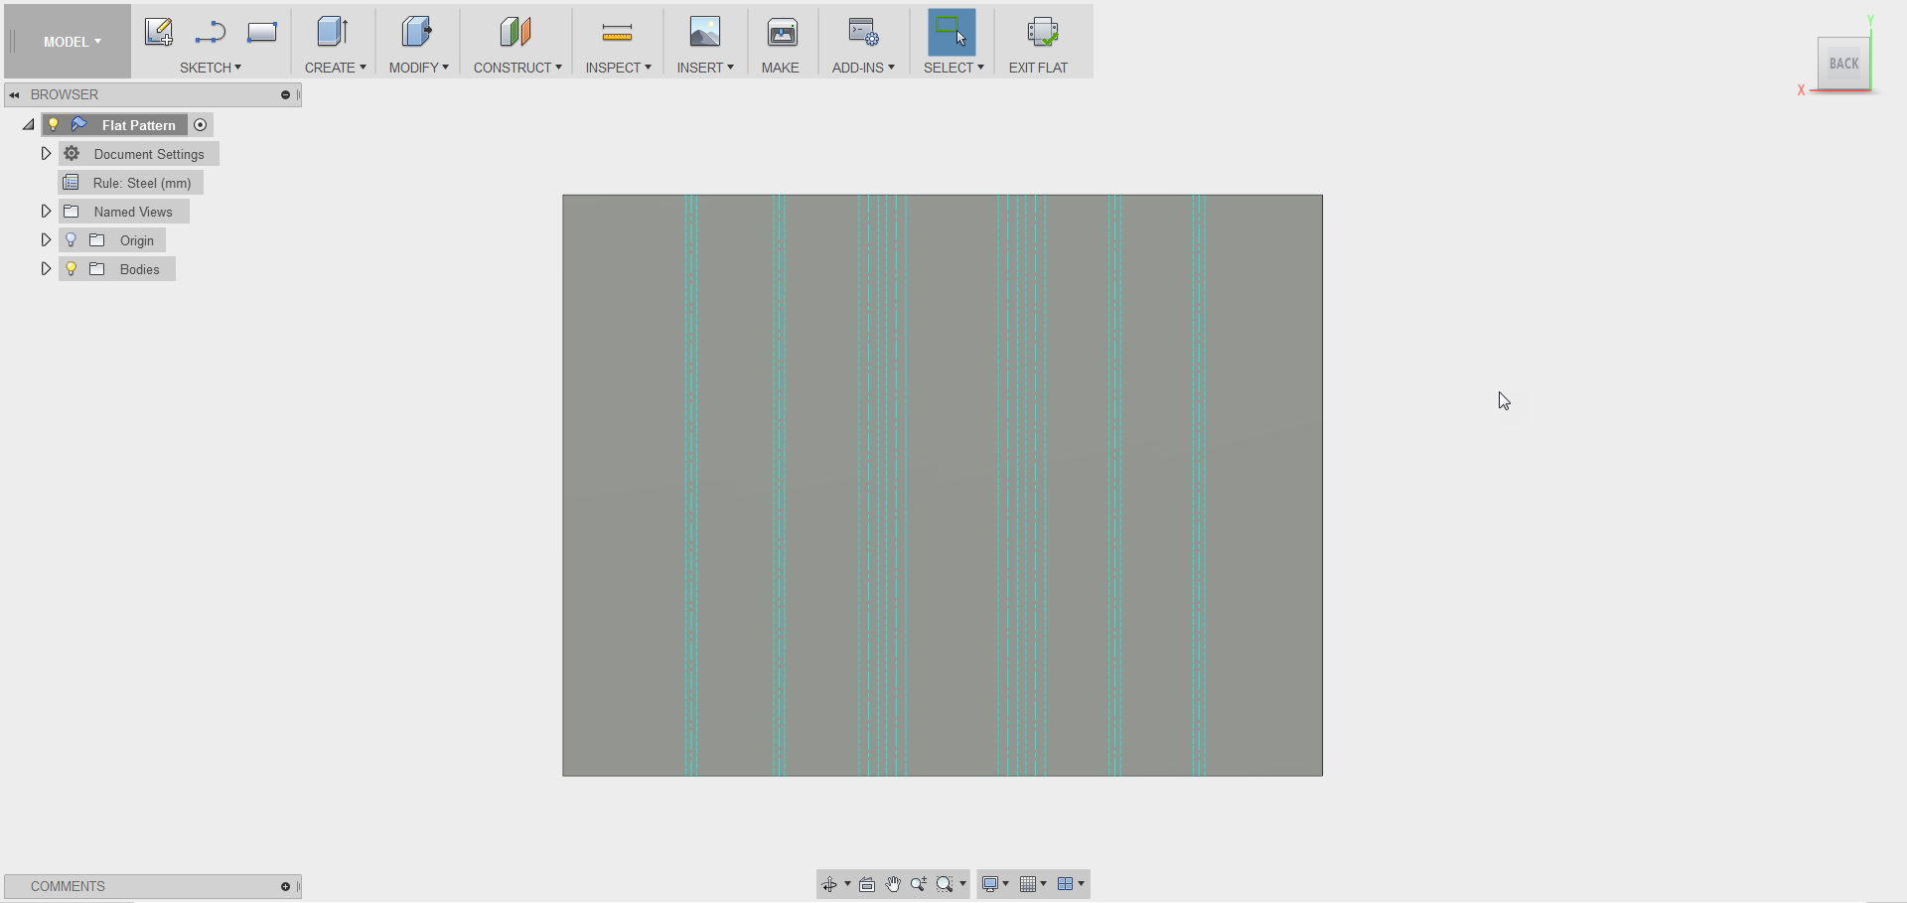
Task: Click EXIT FLAT button
Action: coord(1038,45)
